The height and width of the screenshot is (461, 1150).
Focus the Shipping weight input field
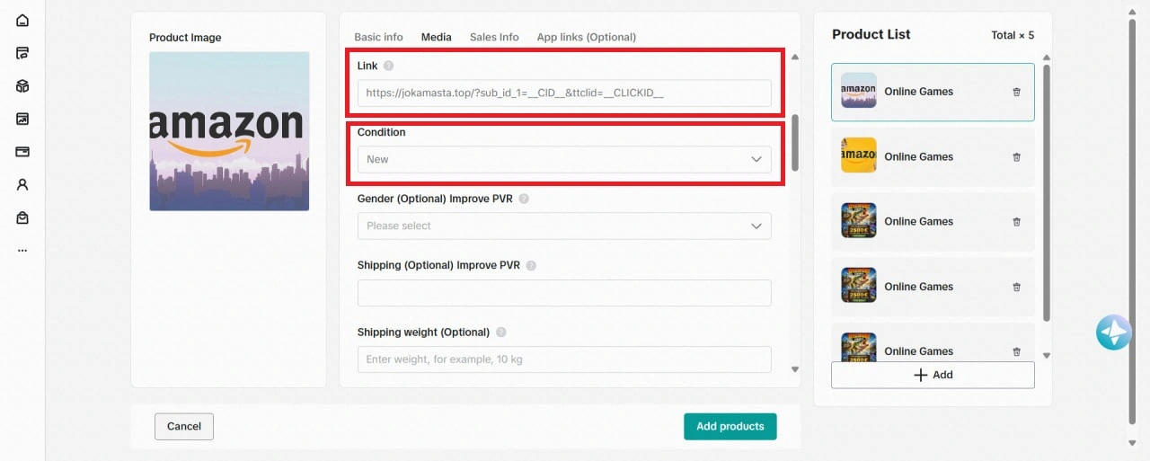tap(564, 359)
